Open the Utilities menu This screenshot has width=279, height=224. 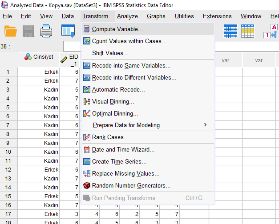click(x=184, y=16)
